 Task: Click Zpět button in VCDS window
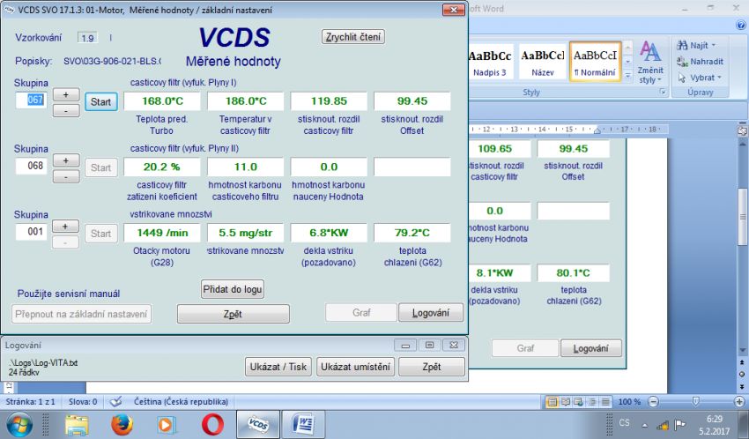[234, 314]
